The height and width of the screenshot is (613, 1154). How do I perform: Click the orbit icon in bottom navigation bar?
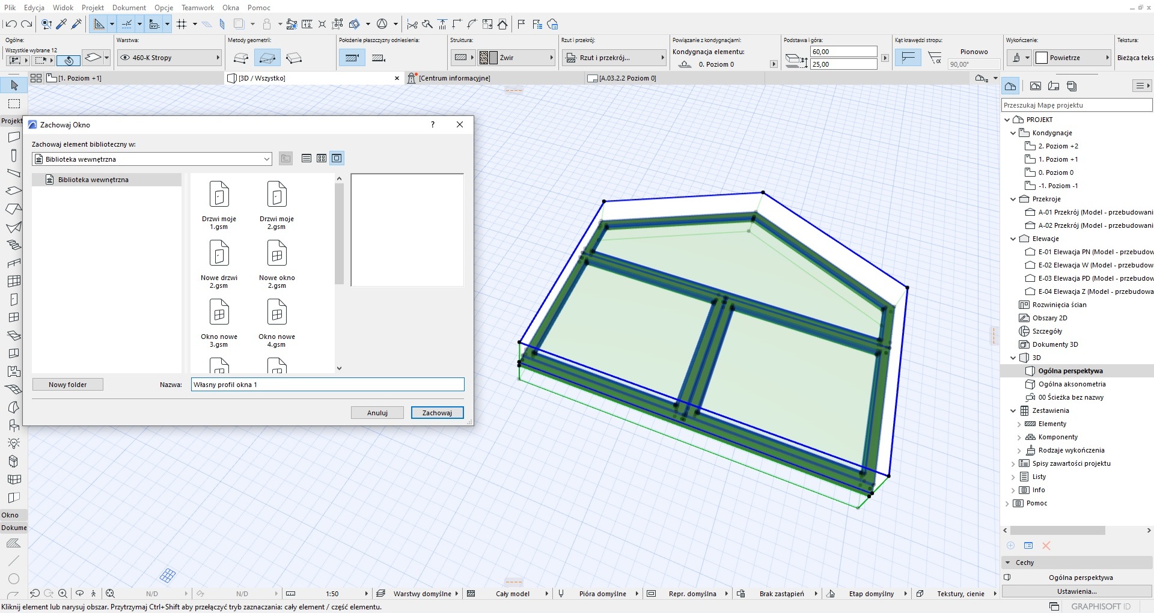(x=79, y=593)
